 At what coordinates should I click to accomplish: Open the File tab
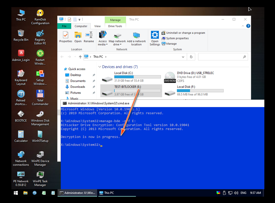(x=64, y=26)
